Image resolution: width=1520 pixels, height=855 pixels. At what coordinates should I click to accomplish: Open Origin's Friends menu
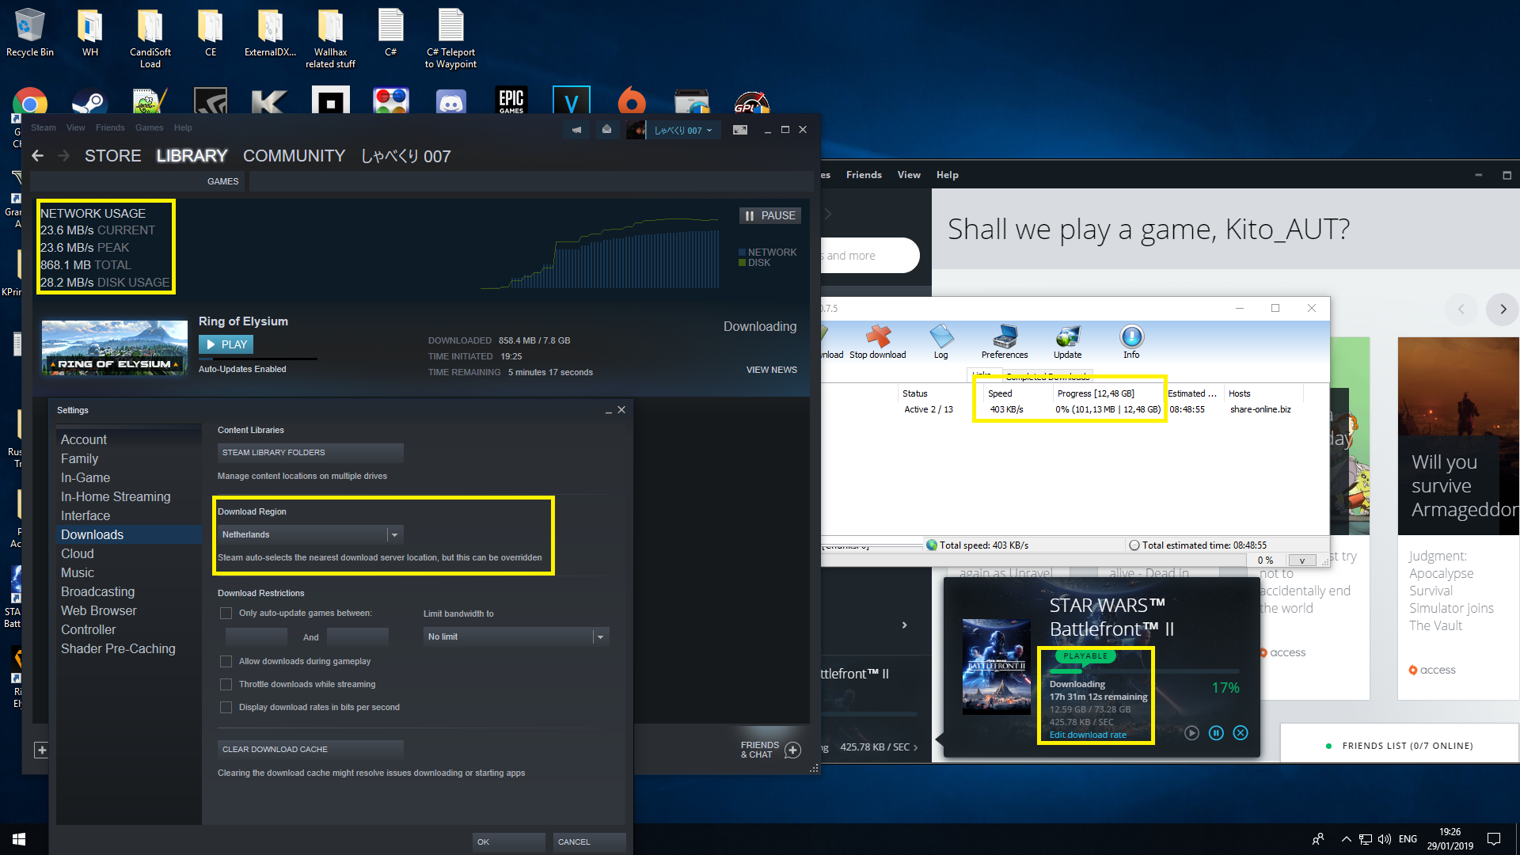point(864,175)
